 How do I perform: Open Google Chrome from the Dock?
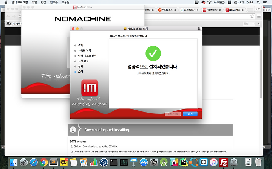[43, 163]
